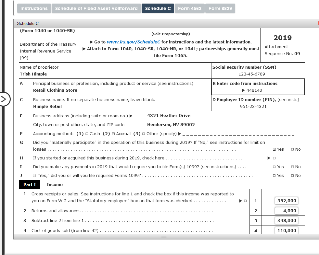Toggle the Accrual accounting method checkbox
Image resolution: width=319 pixels, height=255 pixels.
tap(113, 134)
